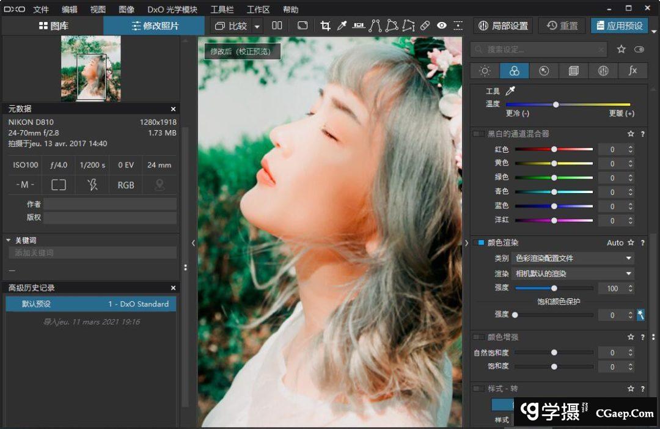Open the 类别 dropdown in color rendering

573,258
